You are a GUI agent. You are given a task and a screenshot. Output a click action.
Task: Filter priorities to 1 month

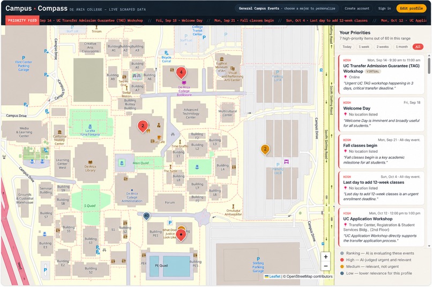point(401,46)
